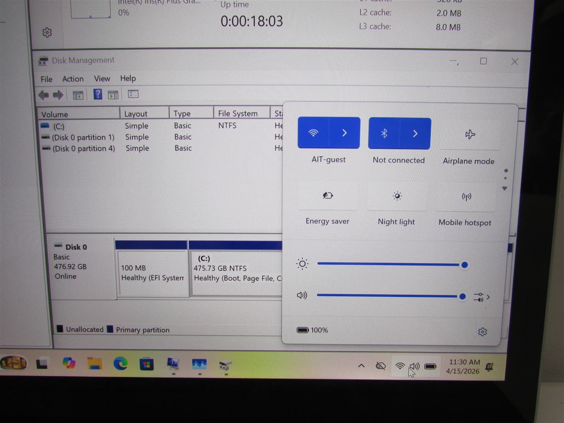The width and height of the screenshot is (564, 423).
Task: Toggle Bluetooth off in quick settings
Action: (384, 133)
